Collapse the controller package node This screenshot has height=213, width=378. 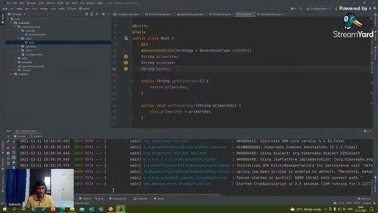[18, 31]
